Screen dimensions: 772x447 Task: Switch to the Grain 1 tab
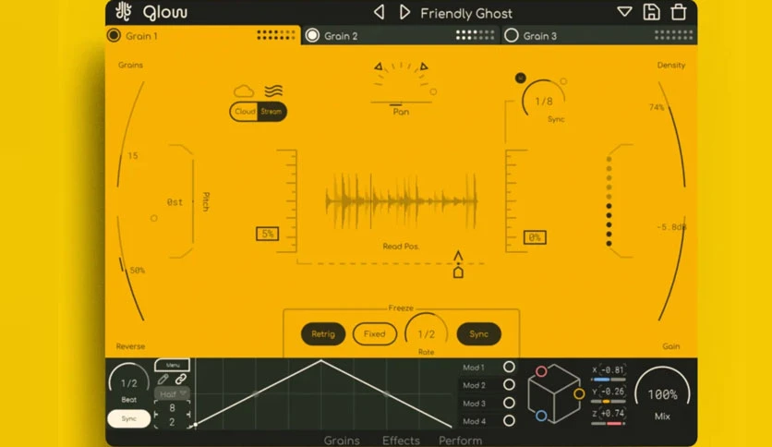[202, 35]
